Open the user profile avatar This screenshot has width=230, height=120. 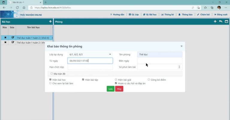point(219,7)
